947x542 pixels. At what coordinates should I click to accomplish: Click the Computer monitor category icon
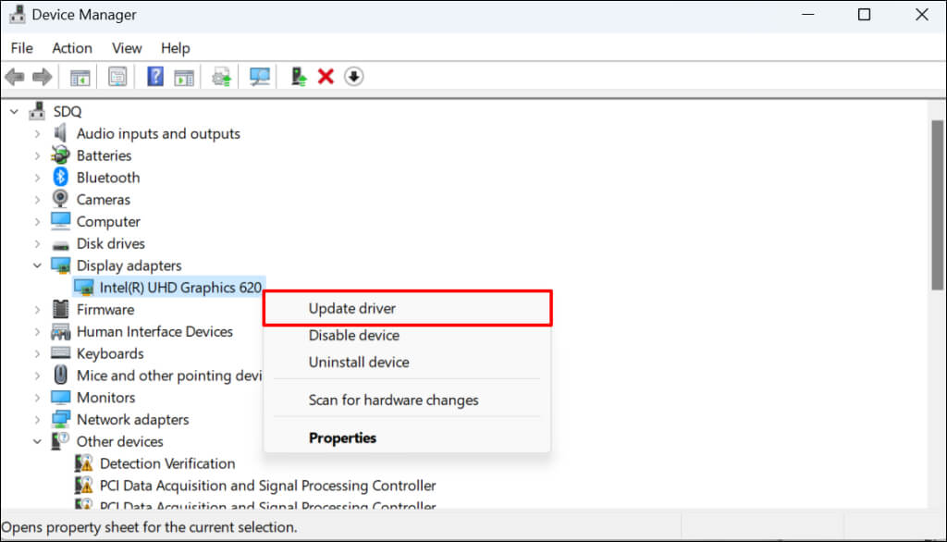click(60, 221)
